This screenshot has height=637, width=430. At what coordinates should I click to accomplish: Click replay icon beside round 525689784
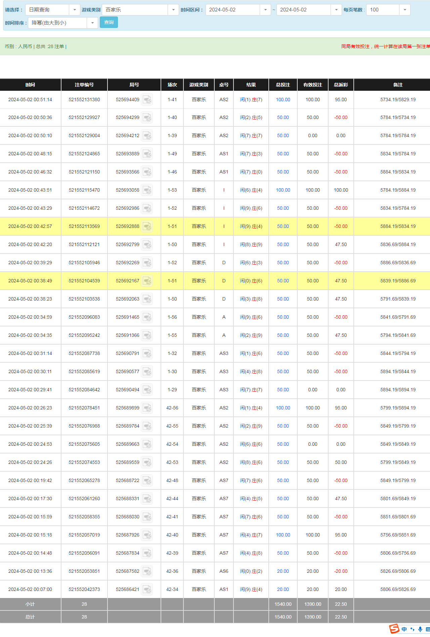[147, 426]
